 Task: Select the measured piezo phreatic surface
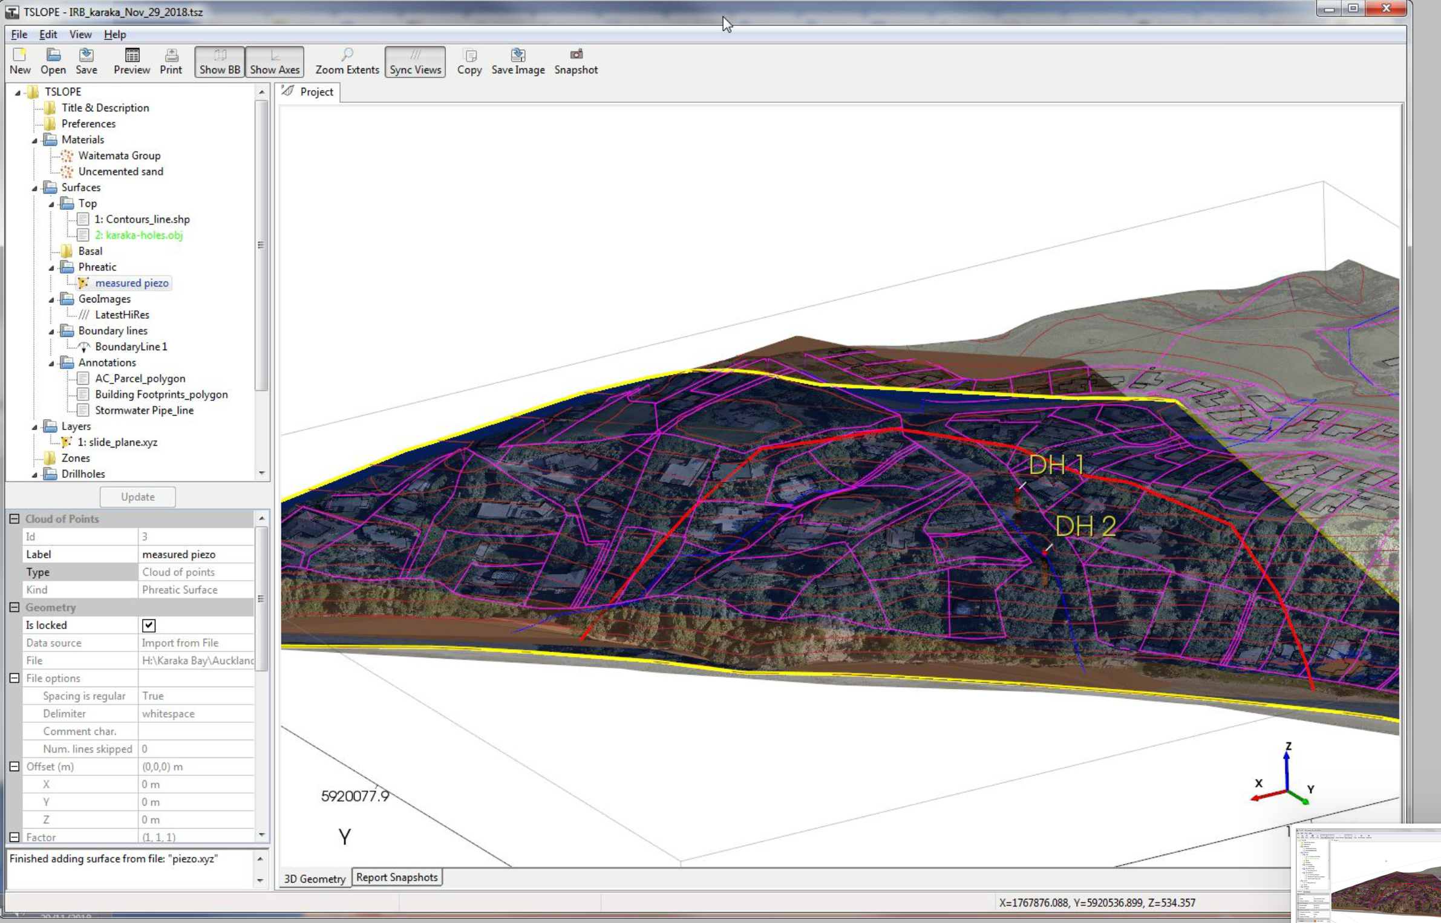point(131,282)
